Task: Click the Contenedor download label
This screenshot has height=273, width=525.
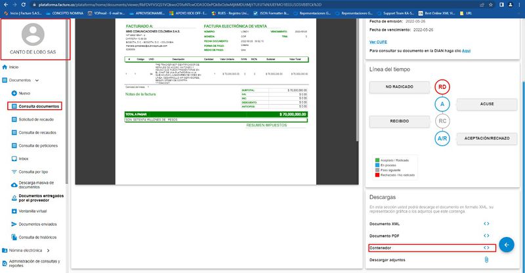Action: (x=380, y=248)
